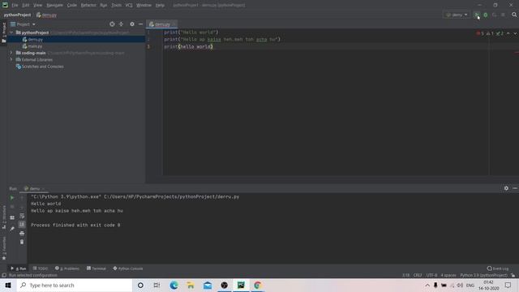Click the CRLF line separator entry

(x=418, y=276)
